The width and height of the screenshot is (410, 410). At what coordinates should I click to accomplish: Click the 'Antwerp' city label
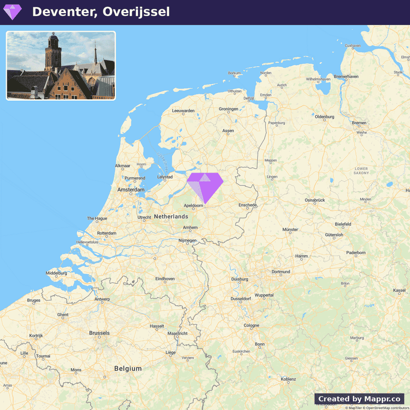click(x=102, y=299)
